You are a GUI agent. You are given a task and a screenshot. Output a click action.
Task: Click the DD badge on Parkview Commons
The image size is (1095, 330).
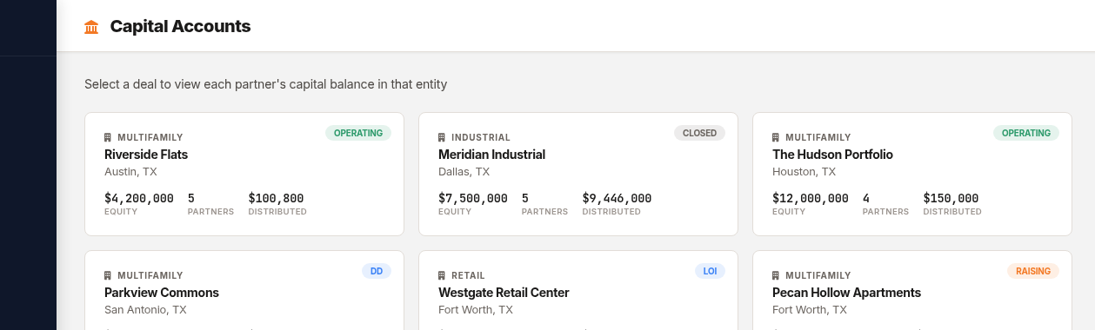377,271
